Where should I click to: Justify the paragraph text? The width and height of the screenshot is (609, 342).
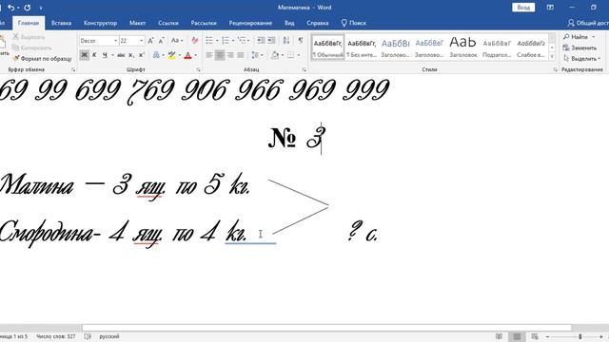pyautogui.click(x=241, y=55)
